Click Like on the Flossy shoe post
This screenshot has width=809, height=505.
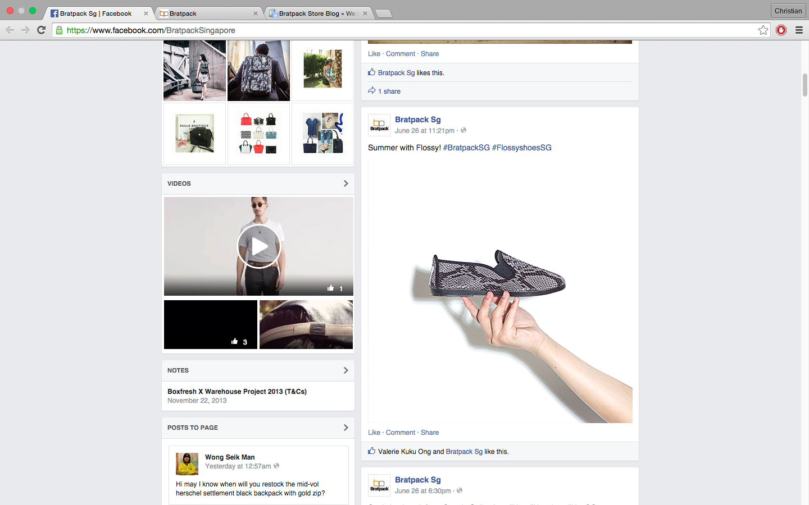point(374,433)
